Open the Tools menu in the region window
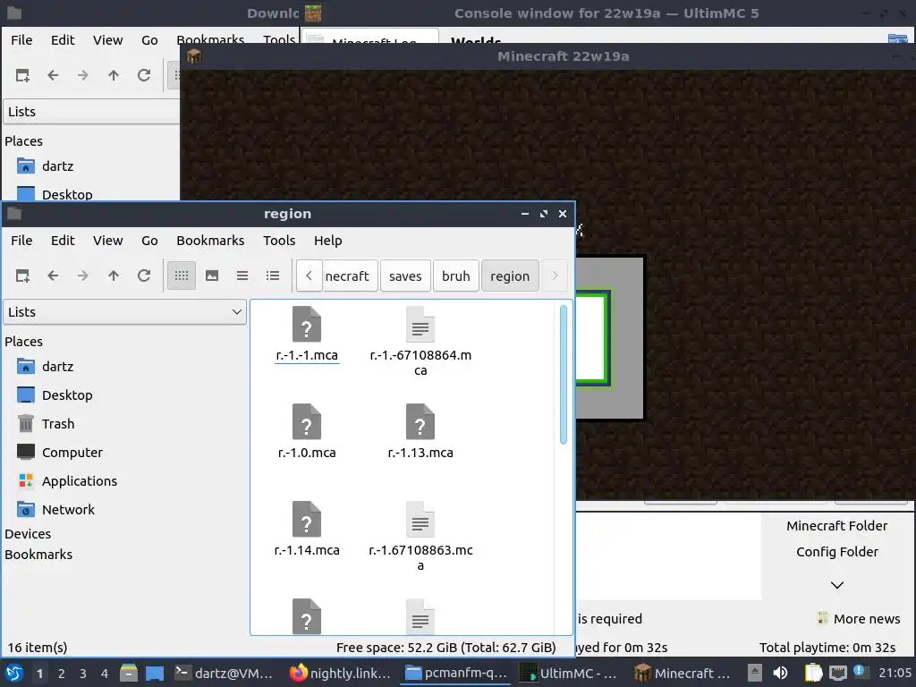The height and width of the screenshot is (687, 916). 279,241
